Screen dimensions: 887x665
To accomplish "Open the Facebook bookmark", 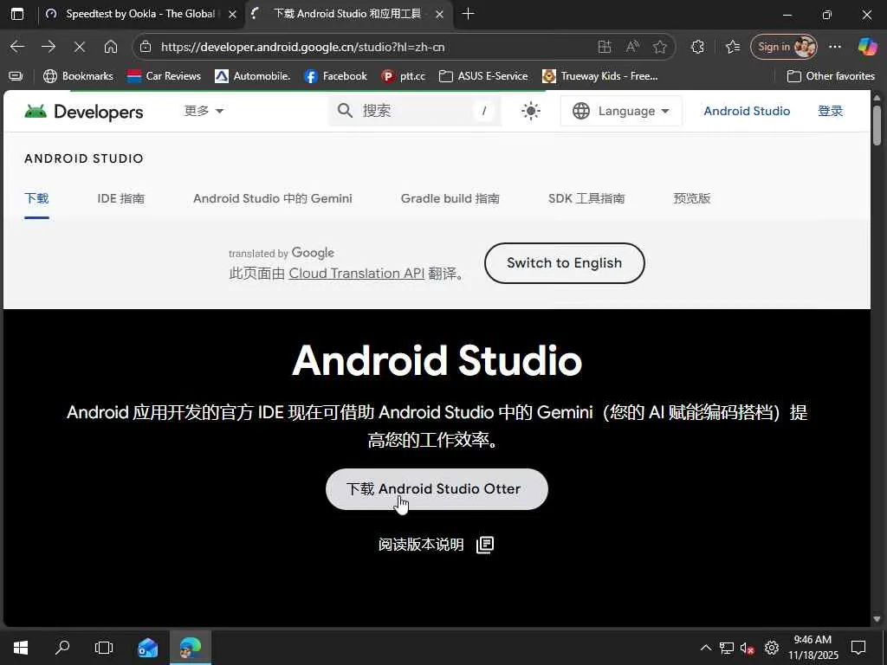I will tap(335, 76).
